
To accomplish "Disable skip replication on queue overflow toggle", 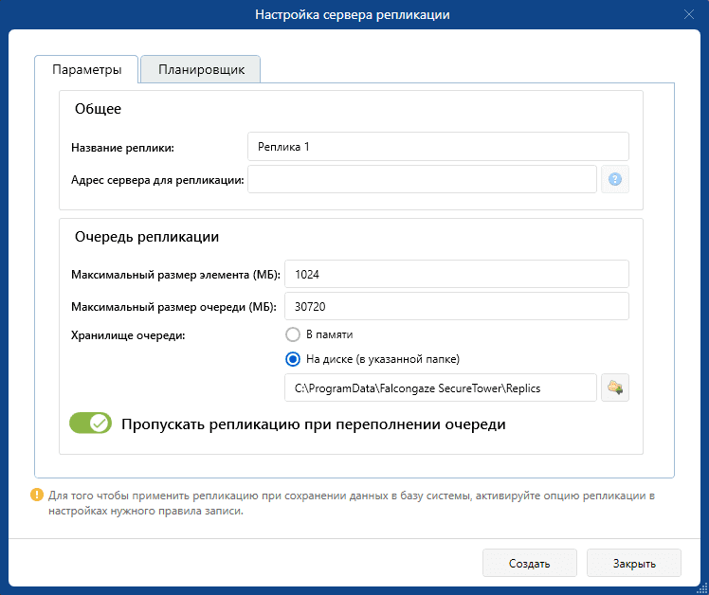I will click(x=91, y=424).
